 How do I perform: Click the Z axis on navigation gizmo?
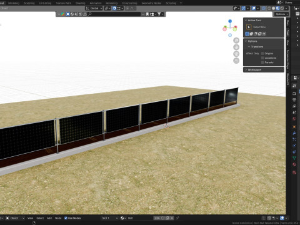230,21
